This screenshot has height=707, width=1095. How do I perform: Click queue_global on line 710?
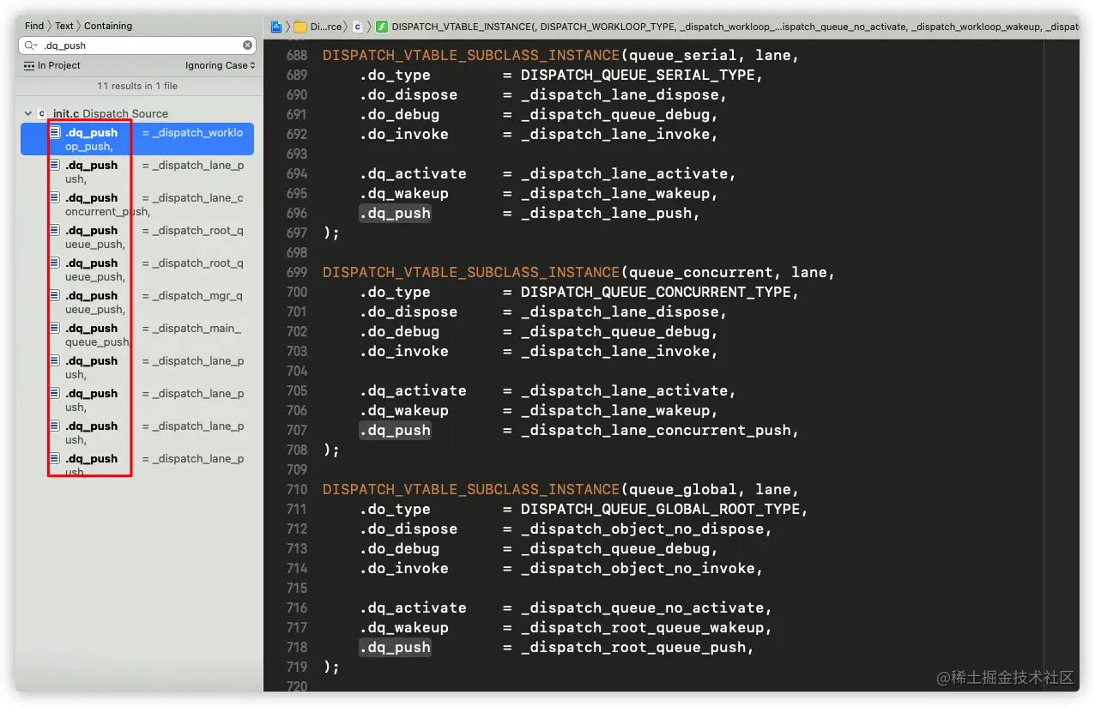point(683,490)
